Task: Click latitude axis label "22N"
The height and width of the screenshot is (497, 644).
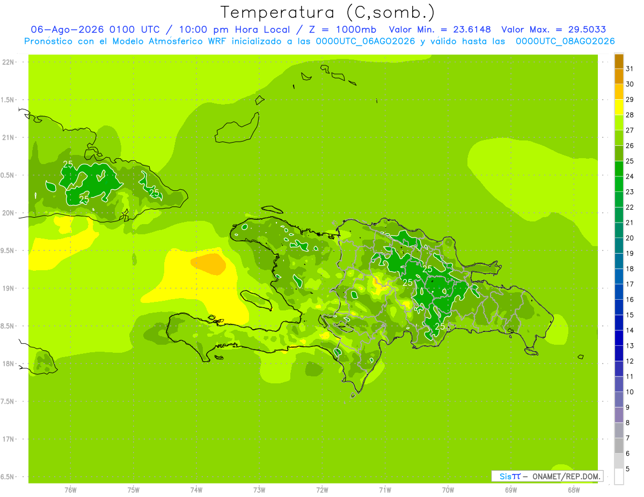Action: [x=9, y=62]
